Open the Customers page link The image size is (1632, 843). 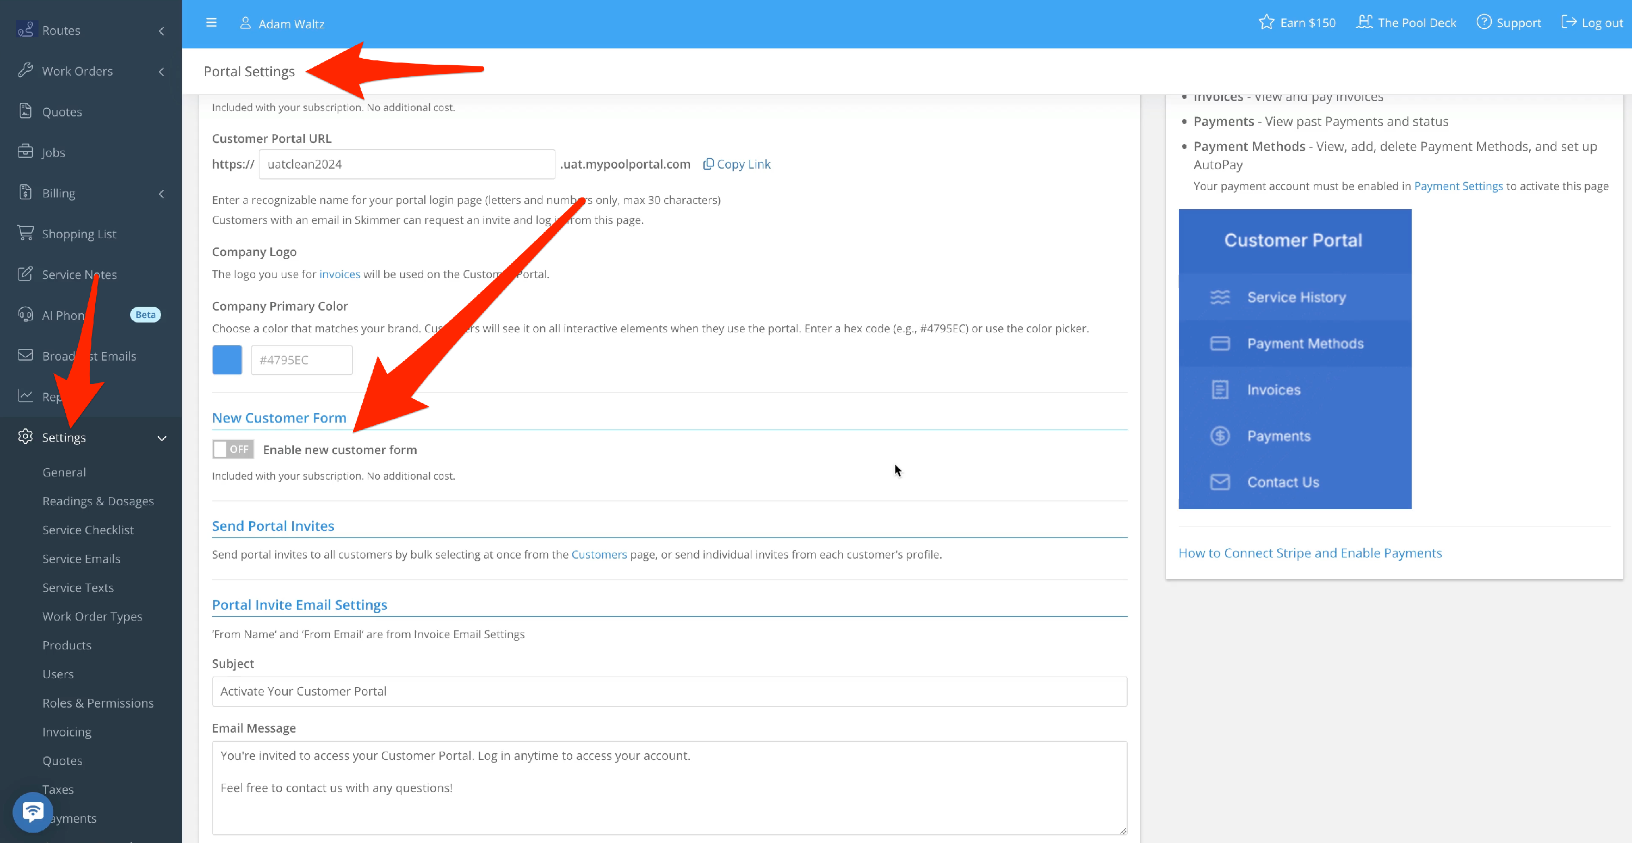(x=599, y=554)
